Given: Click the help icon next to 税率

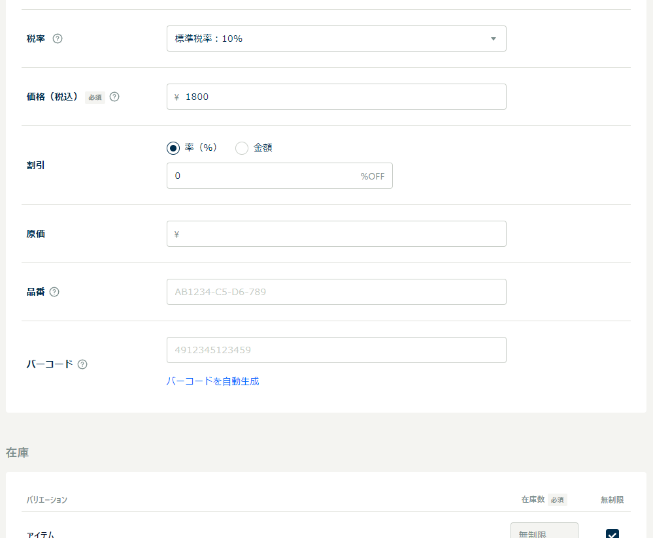Looking at the screenshot, I should tap(58, 39).
